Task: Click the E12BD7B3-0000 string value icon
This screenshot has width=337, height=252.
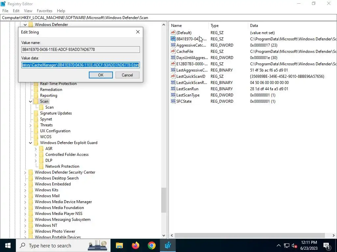Action: click(x=173, y=64)
